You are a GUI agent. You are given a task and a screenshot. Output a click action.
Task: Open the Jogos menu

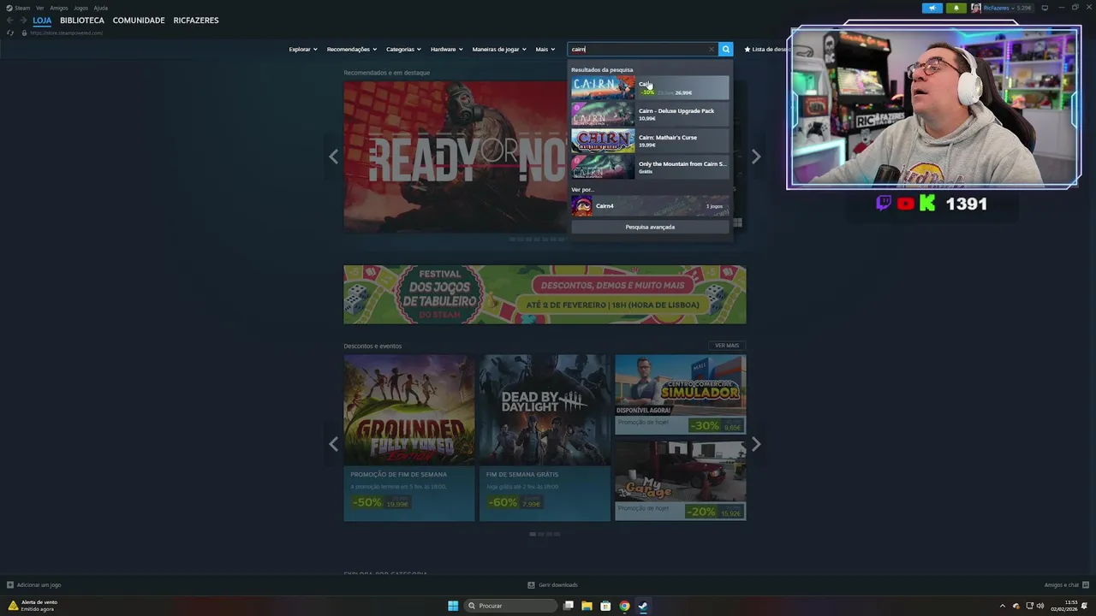[x=80, y=8]
